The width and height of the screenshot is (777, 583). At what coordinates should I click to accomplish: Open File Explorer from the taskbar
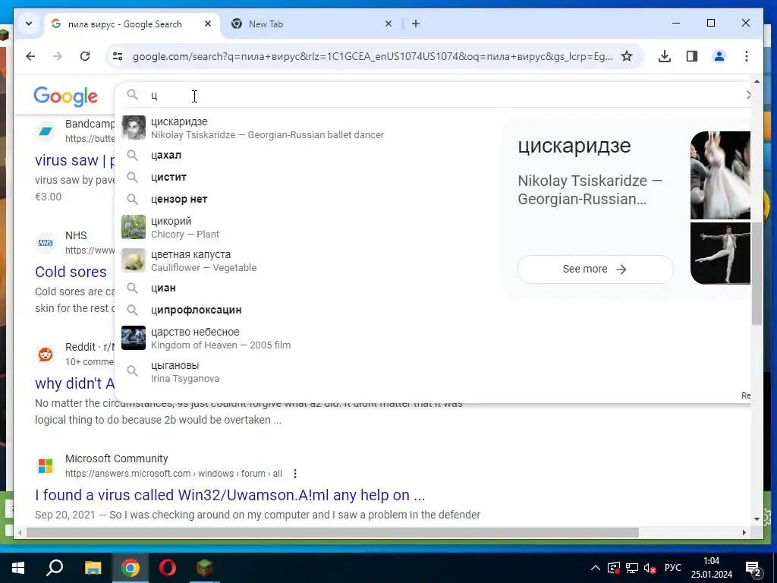pyautogui.click(x=93, y=568)
